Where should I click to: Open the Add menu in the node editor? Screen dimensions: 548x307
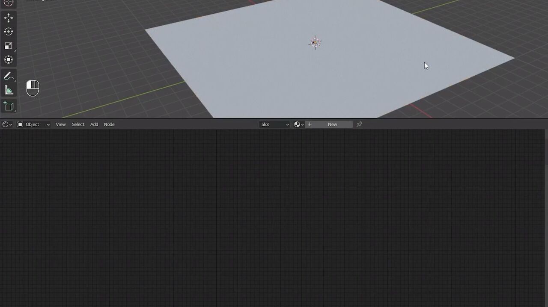(x=94, y=124)
